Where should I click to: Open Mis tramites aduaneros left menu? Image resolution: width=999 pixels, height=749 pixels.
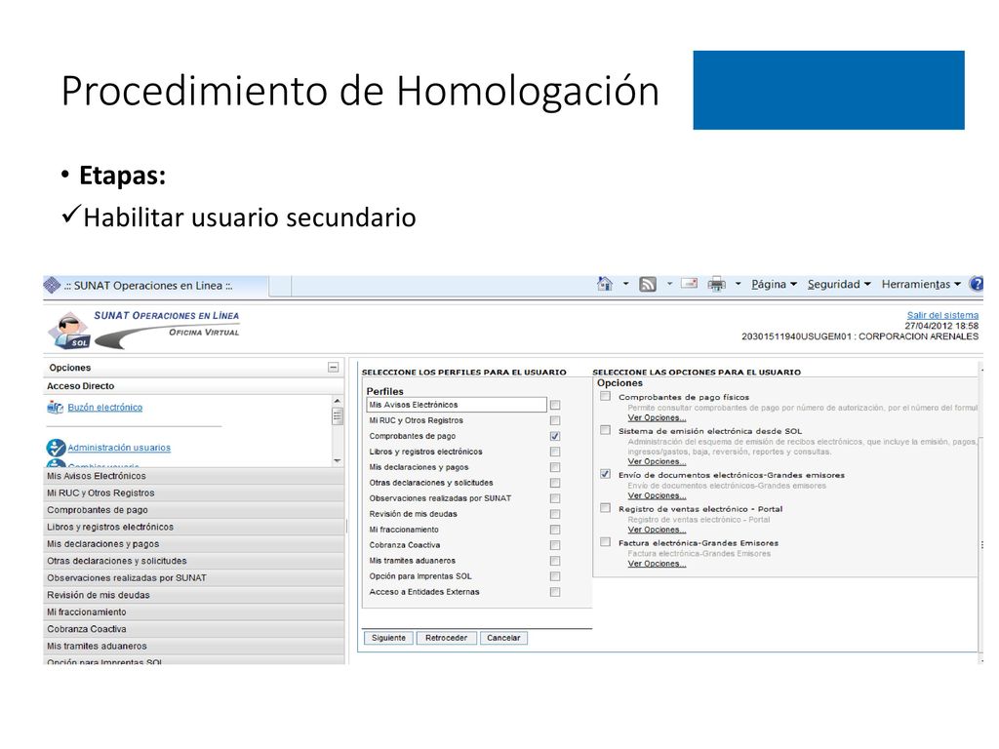coord(194,646)
